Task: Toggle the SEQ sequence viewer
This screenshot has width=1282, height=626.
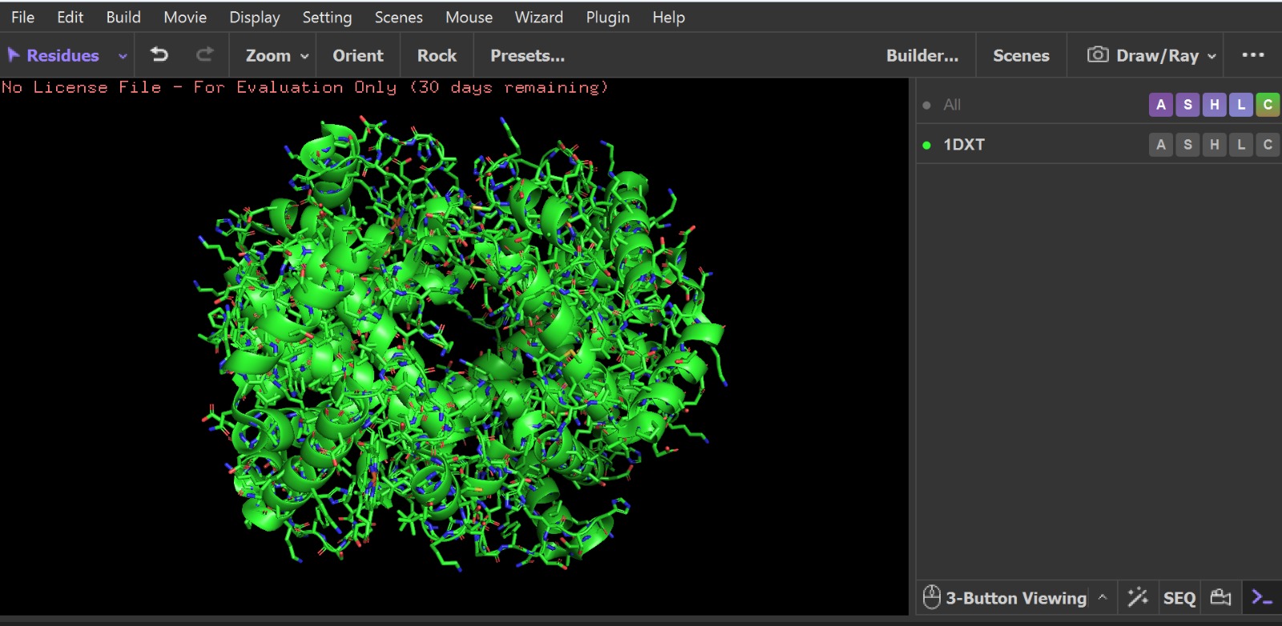Action: 1179,598
